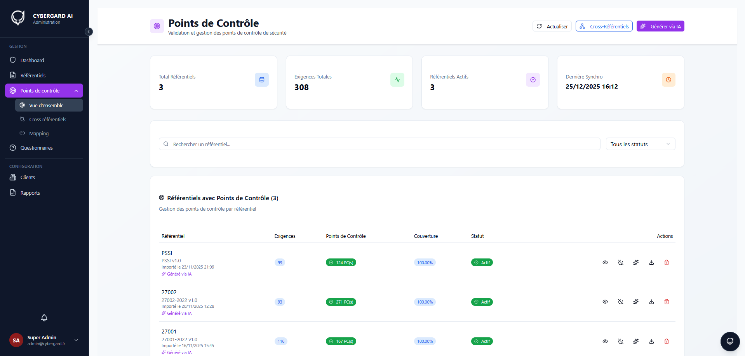
Task: Click the Générer via IA button
Action: pos(660,26)
